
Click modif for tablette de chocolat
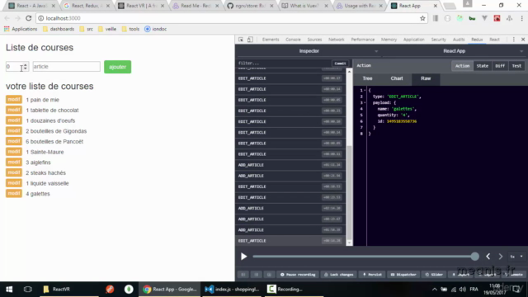click(14, 110)
